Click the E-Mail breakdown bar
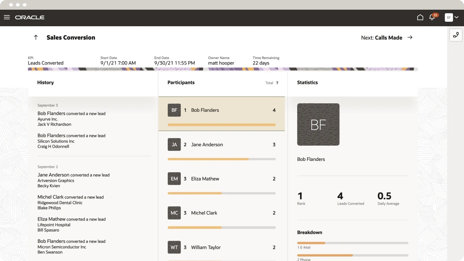 [352, 243]
